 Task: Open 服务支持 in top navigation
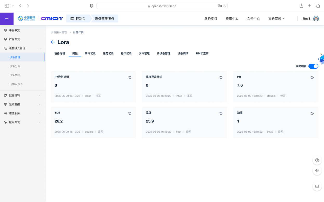pos(211,19)
